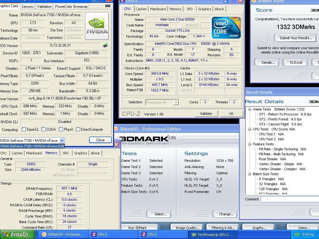
Task: Switch to 3DMark05 taskbar button
Action: pos(63,235)
